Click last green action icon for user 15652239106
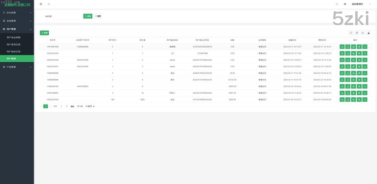This screenshot has height=184, width=377. point(365,100)
